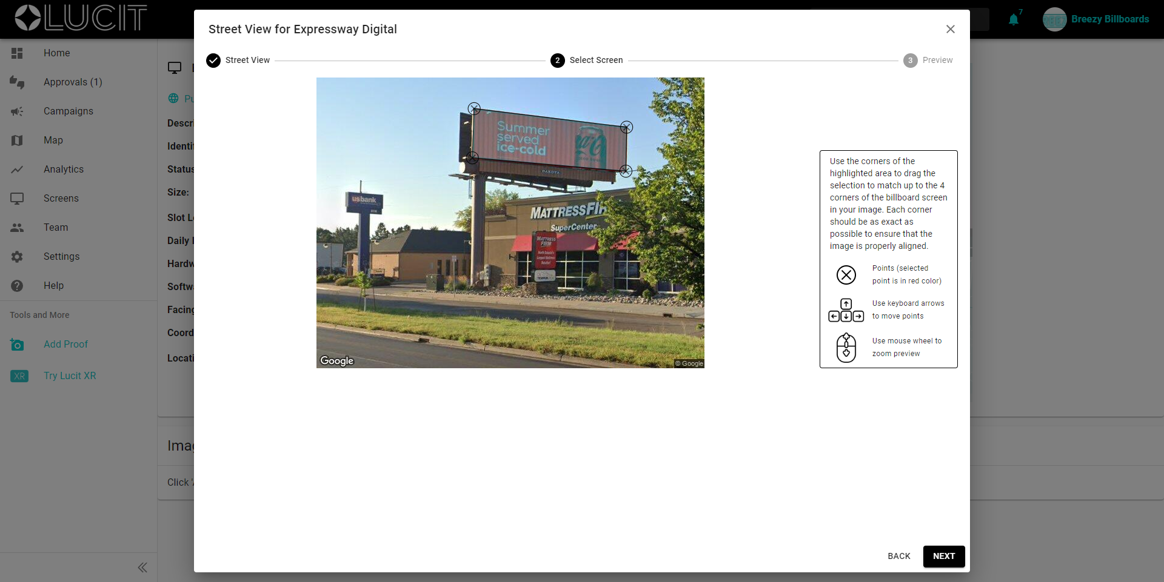Click the Lucit logo
Image resolution: width=1164 pixels, height=582 pixels.
click(81, 18)
